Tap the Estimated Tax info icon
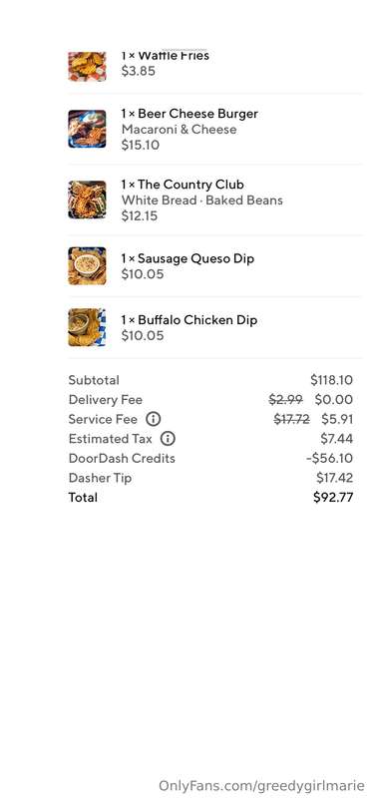The height and width of the screenshot is (798, 369). pyautogui.click(x=168, y=438)
